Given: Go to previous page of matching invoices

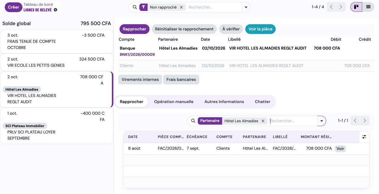Looking at the screenshot, I should [x=355, y=120].
